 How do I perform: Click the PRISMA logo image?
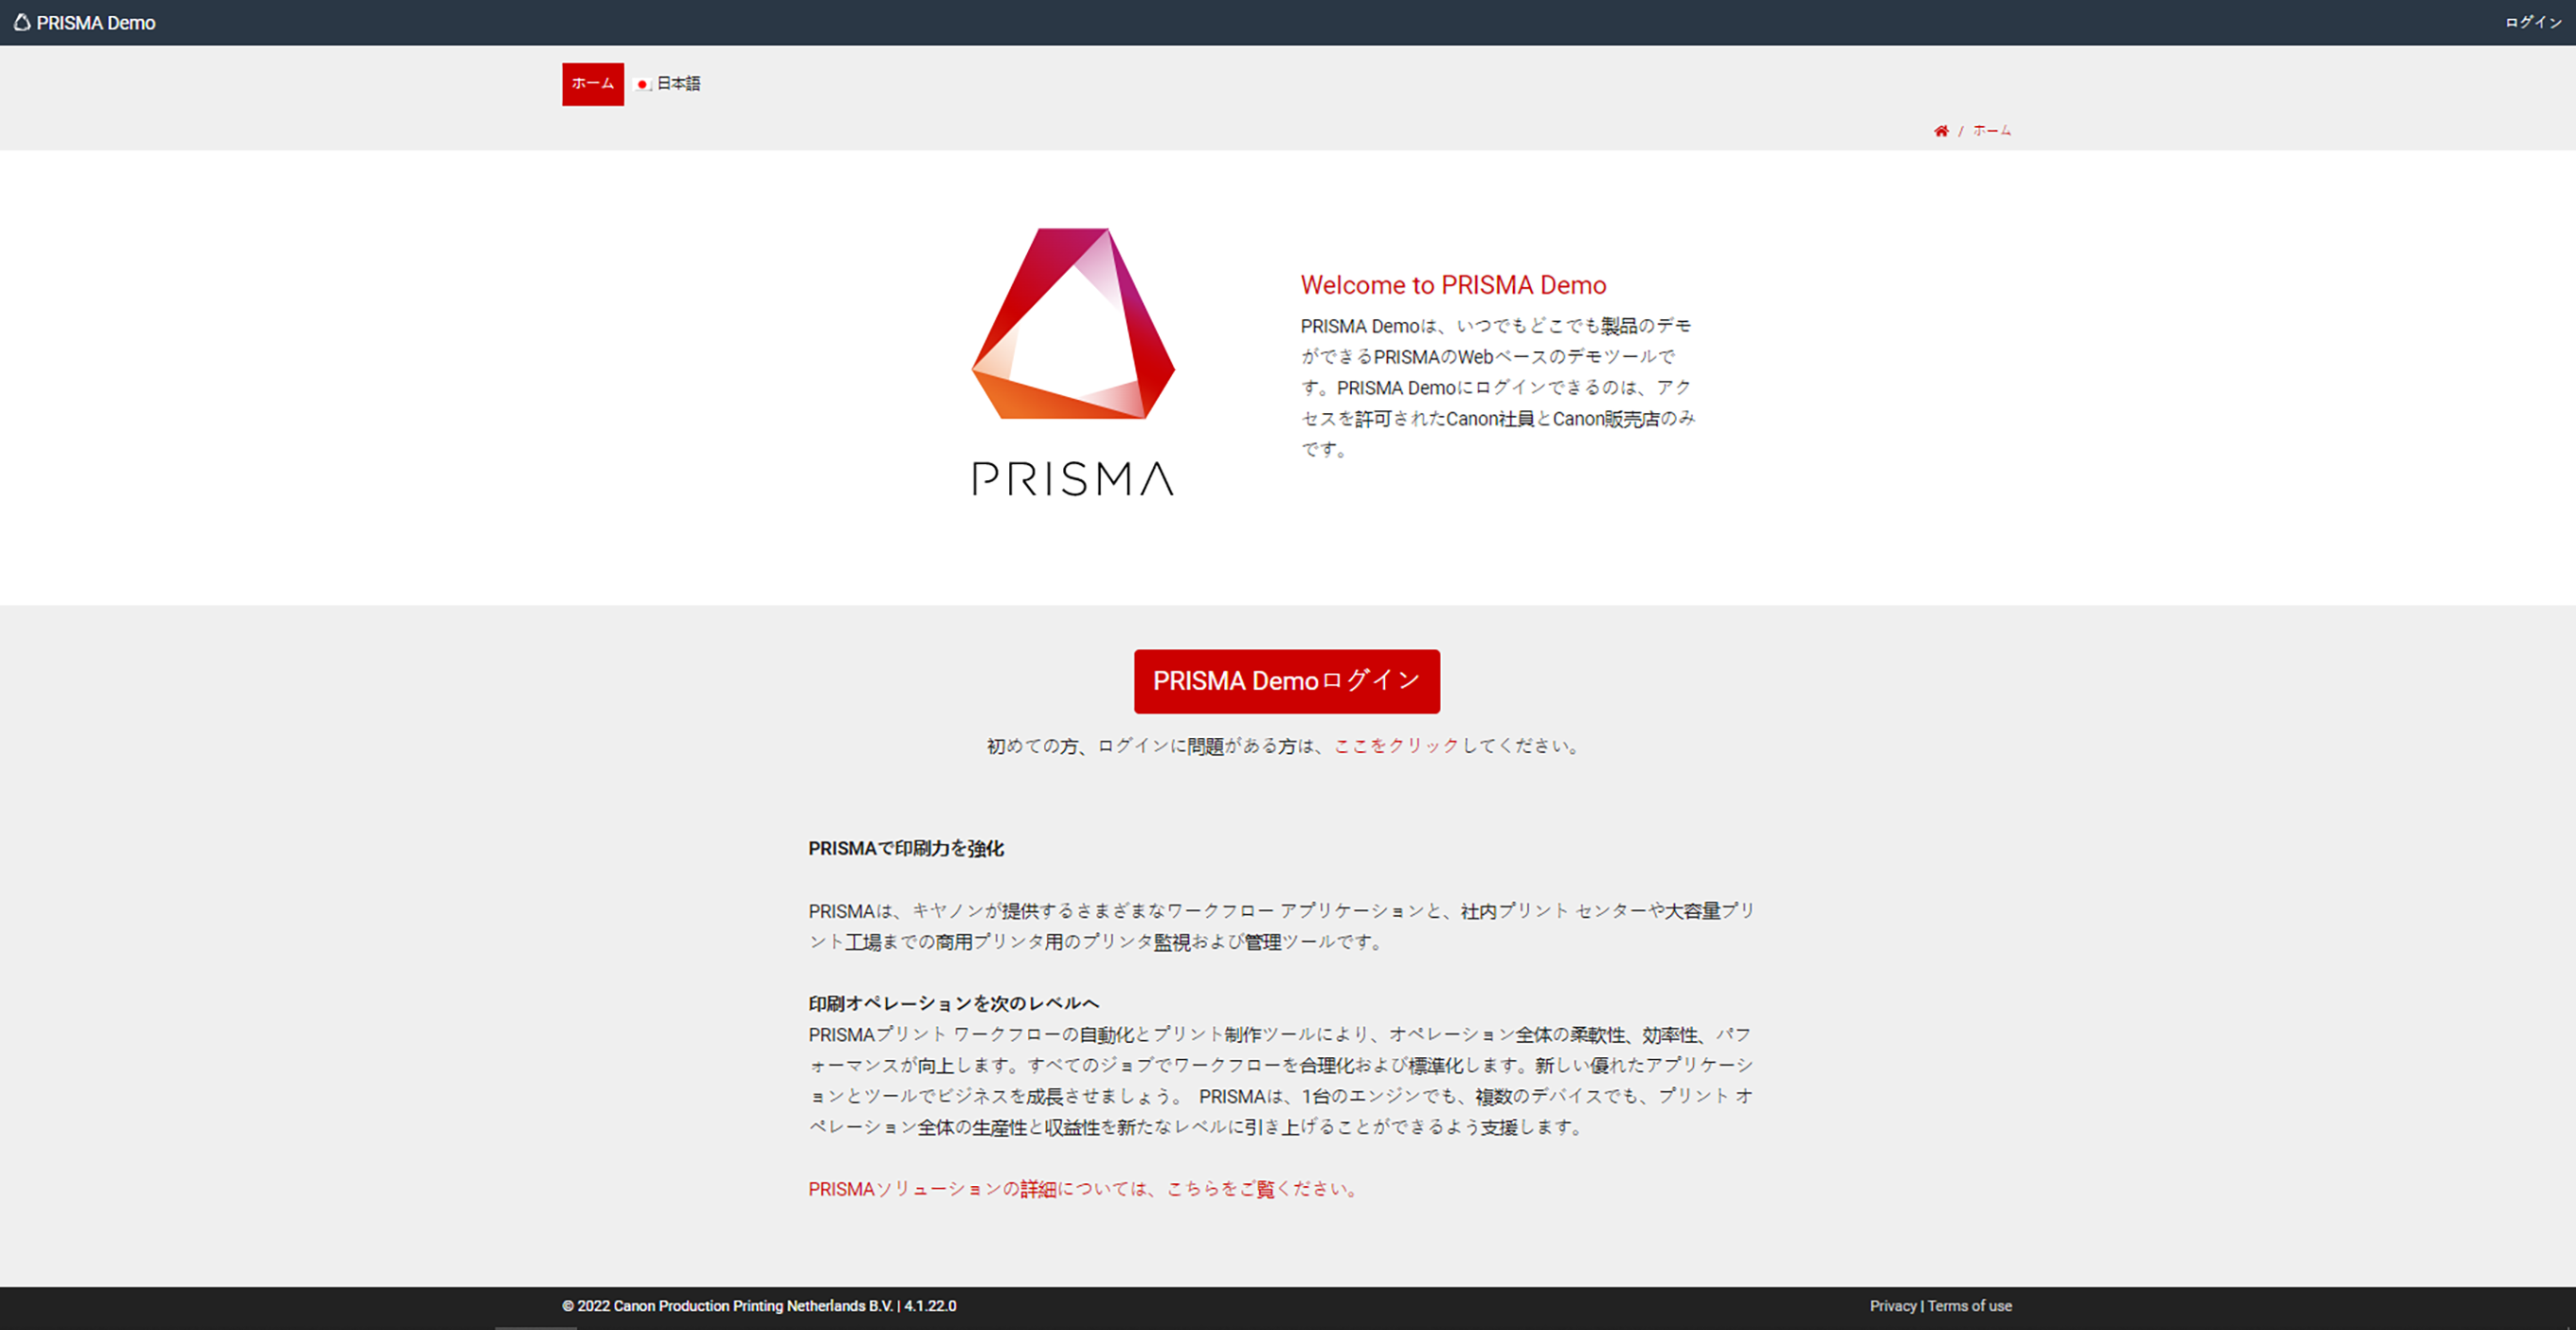coord(1073,362)
